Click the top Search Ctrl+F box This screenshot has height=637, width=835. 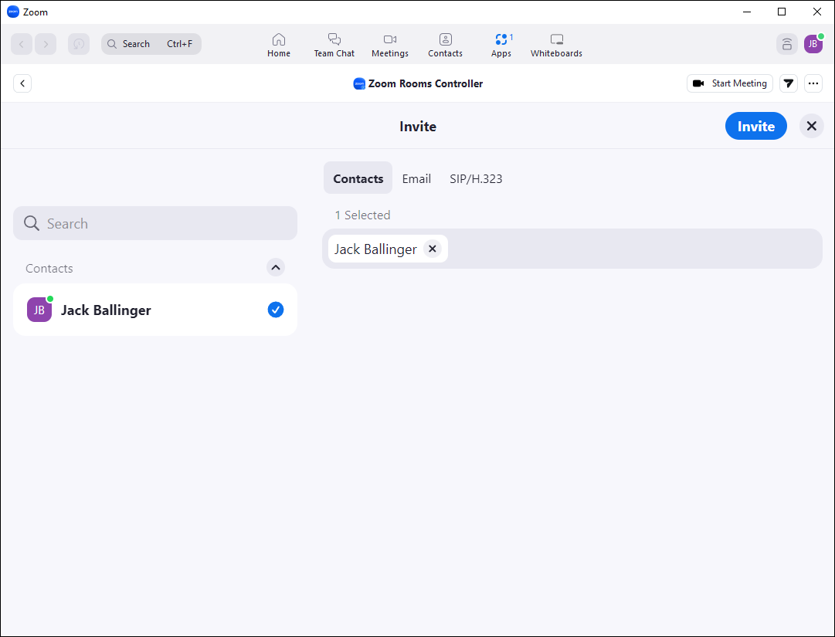click(x=151, y=44)
